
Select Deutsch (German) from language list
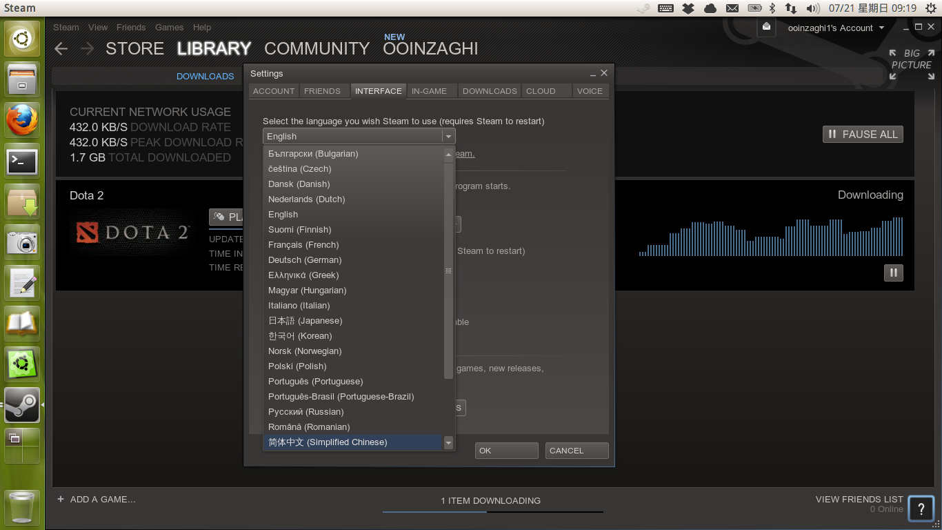(x=352, y=260)
